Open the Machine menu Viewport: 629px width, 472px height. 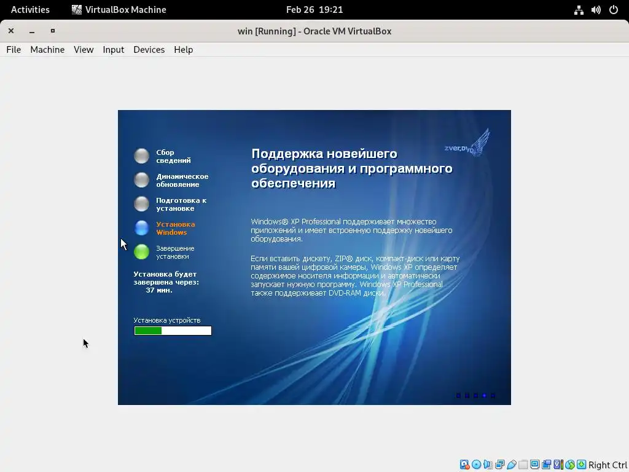tap(47, 49)
